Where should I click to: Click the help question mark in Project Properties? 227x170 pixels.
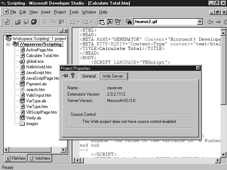click(73, 76)
